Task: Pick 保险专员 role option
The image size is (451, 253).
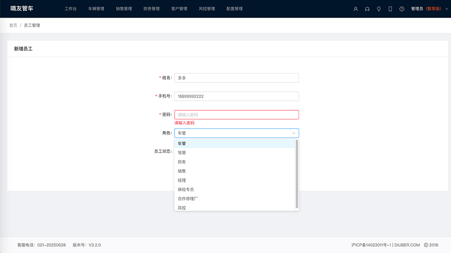Action: [x=186, y=190]
